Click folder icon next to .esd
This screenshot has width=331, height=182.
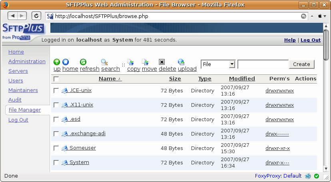pyautogui.click(x=65, y=119)
